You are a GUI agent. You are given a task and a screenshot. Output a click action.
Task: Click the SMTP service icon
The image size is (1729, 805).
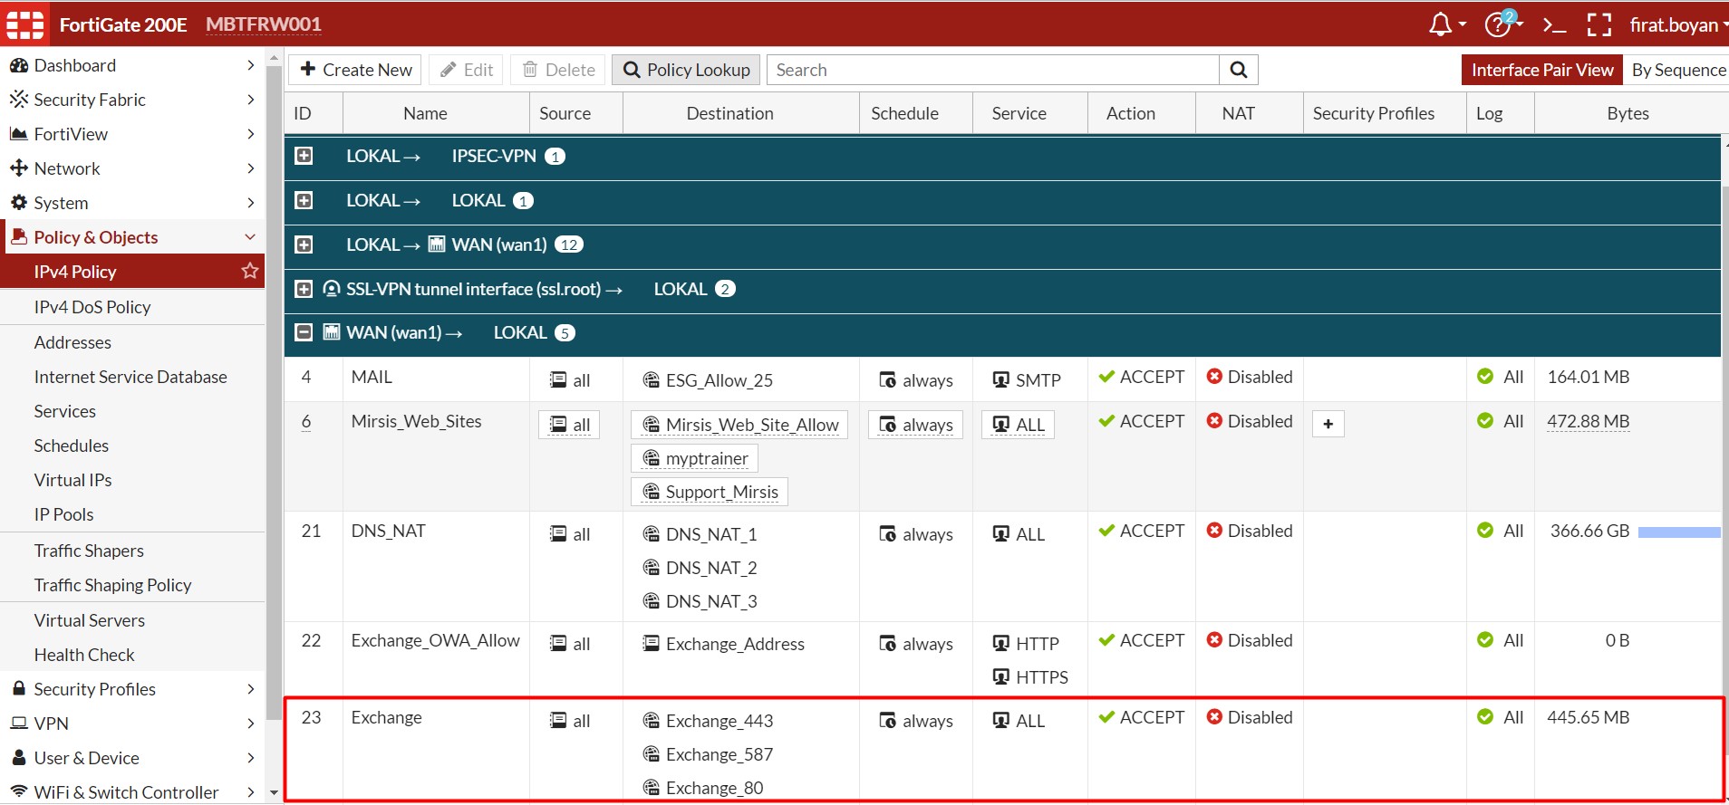coord(1001,380)
